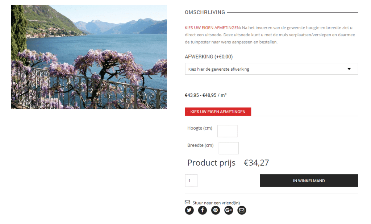Click the €43,95 - €48,95 / m² price range
Viewport: 371px width, 224px height.
click(x=206, y=95)
